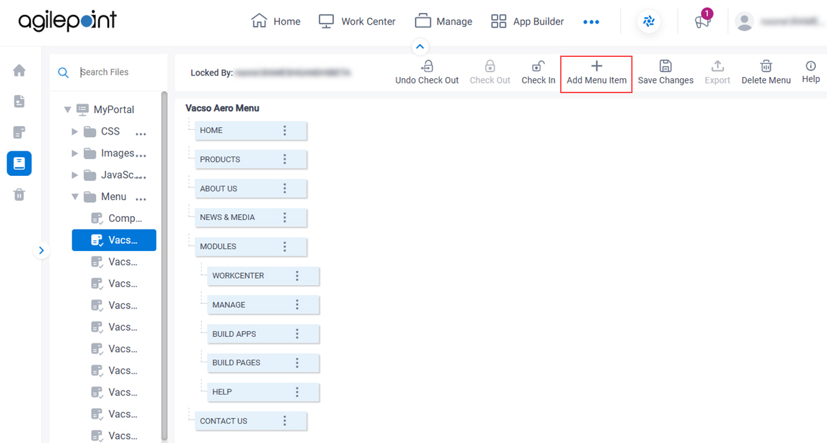
Task: Click the Vacso Aero Menu title
Action: point(222,108)
